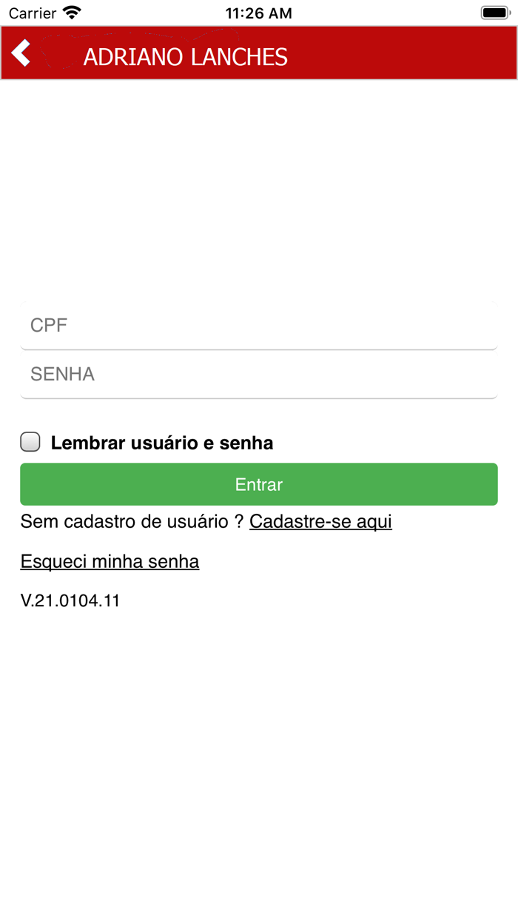Viewport: 518px width, 921px height.
Task: Select the white chevron navigation icon
Action: (20, 53)
